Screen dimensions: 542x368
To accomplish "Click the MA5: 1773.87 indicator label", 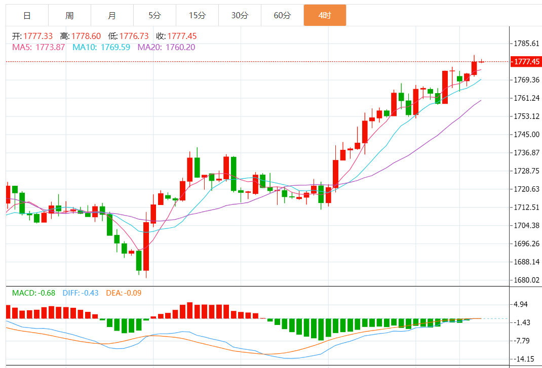I will [x=38, y=48].
